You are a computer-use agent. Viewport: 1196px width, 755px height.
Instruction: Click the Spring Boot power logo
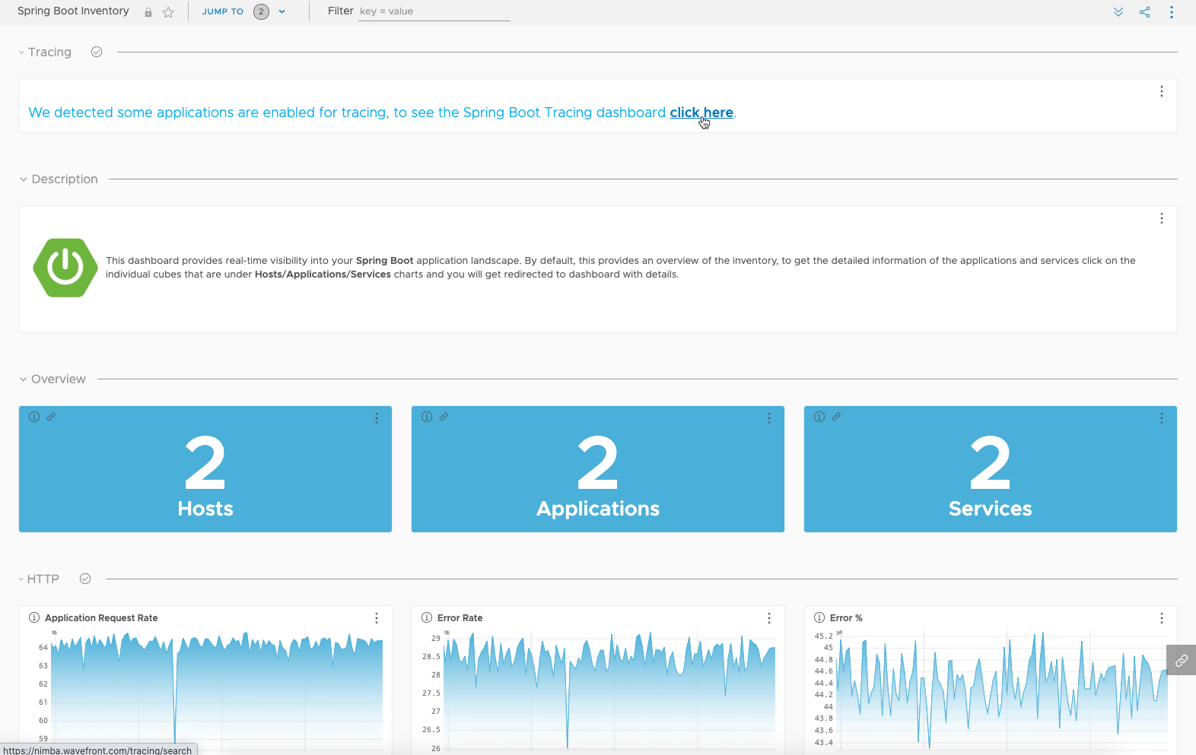click(65, 268)
